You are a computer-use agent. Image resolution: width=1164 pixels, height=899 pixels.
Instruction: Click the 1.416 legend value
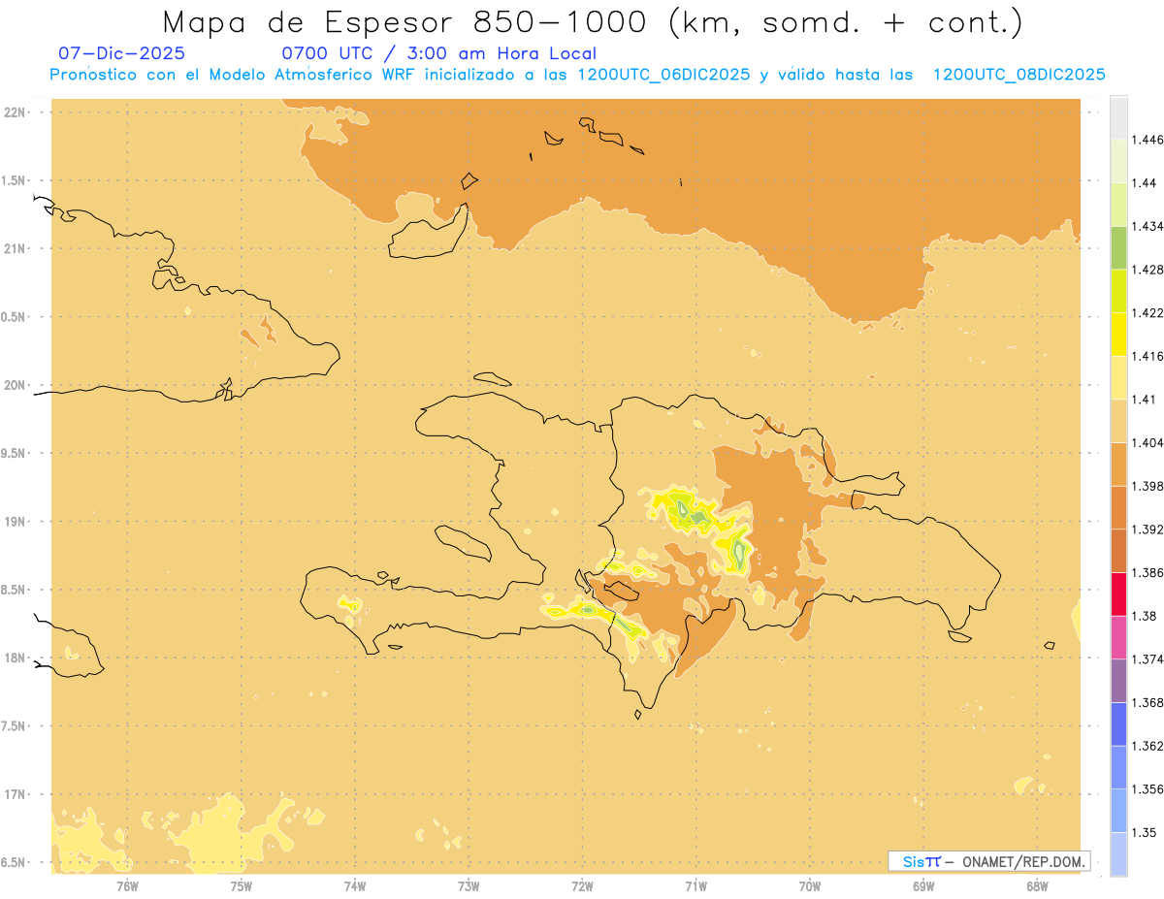pos(1149,356)
